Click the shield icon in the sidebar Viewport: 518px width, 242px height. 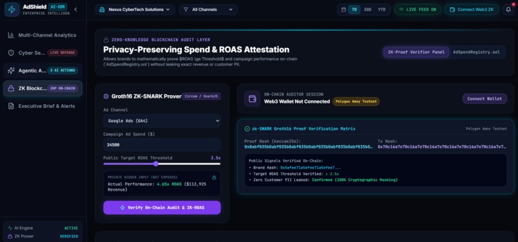click(x=11, y=53)
